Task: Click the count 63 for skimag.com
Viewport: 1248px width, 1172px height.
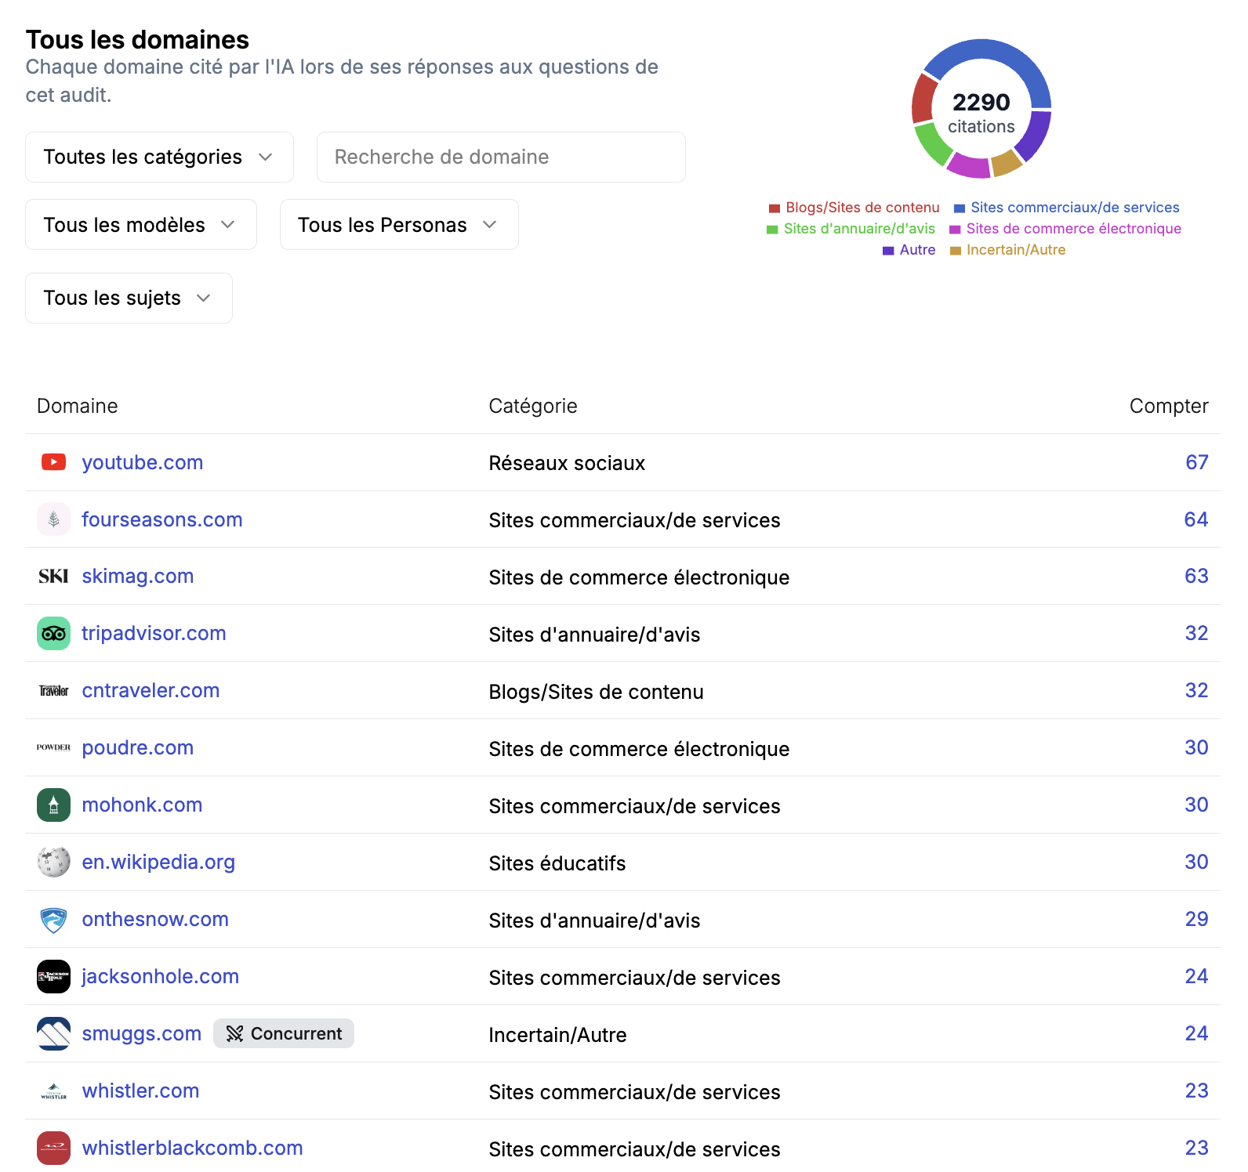Action: 1196,576
